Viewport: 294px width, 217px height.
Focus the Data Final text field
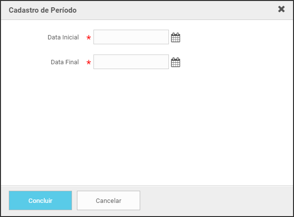point(131,62)
